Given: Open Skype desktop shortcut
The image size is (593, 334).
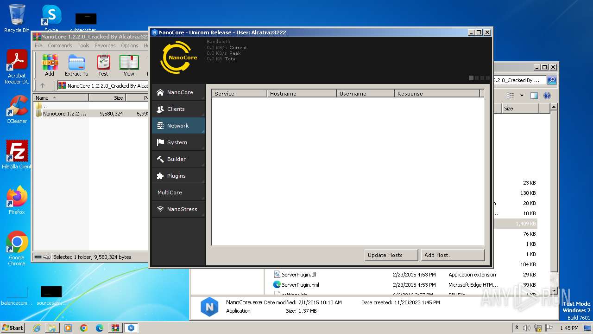Looking at the screenshot, I should (51, 19).
